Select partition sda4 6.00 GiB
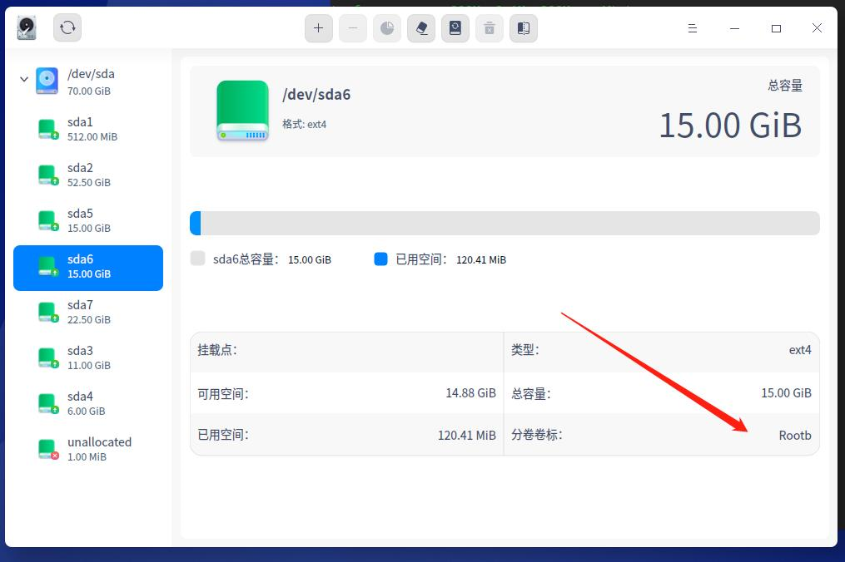 click(88, 404)
